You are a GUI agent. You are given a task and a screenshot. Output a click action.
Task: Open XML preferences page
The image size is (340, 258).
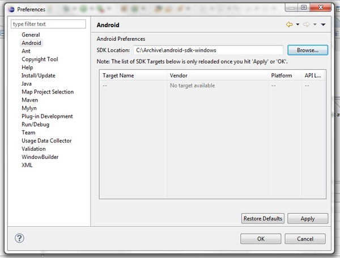click(x=27, y=165)
